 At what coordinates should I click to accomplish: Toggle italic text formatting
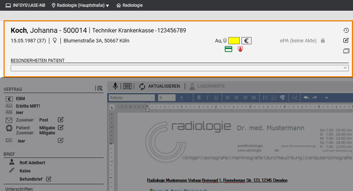coord(208,98)
